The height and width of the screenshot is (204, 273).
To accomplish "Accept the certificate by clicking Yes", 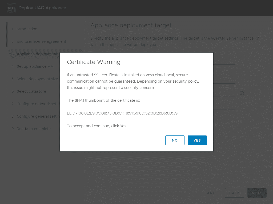I will (197, 140).
